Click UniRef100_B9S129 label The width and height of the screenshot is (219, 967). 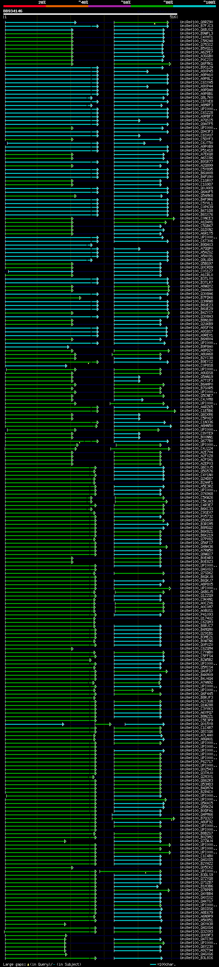click(x=196, y=68)
